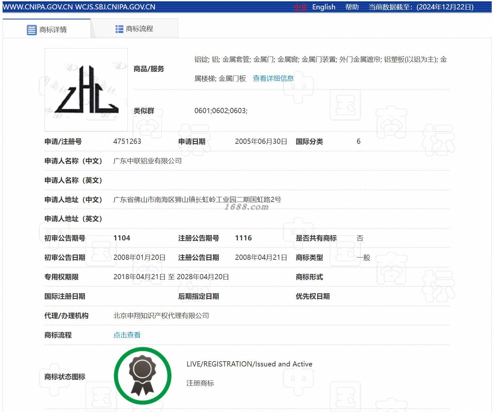Select LIVE/REGISTRATION/Issued and Active status text
493x412 pixels.
[249, 364]
